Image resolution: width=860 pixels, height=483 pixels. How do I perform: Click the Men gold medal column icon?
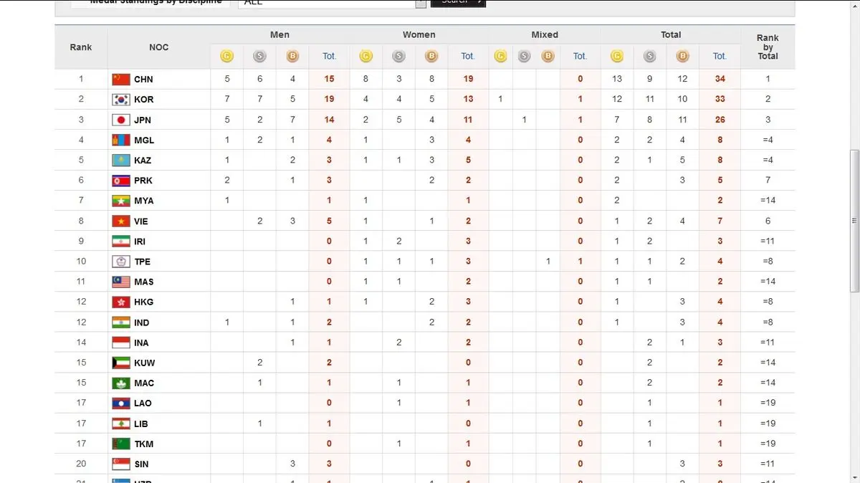[227, 56]
